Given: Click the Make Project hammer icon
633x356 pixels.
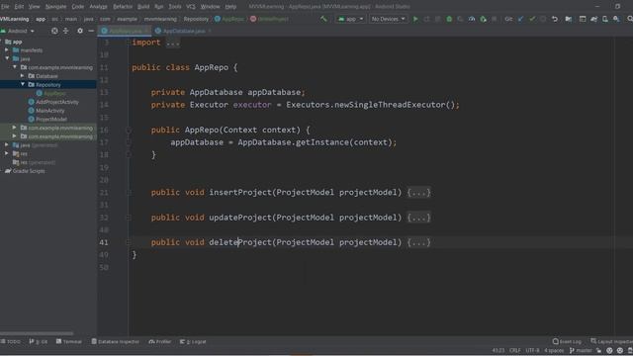Looking at the screenshot, I should 323,19.
